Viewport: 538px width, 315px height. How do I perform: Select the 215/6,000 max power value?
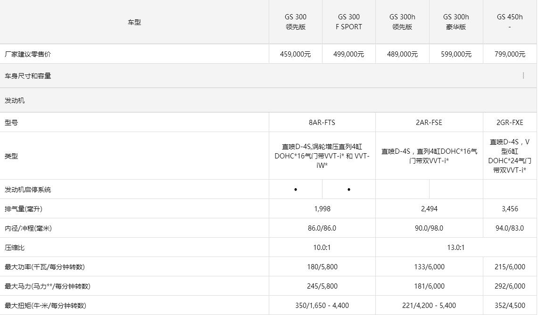[510, 266]
